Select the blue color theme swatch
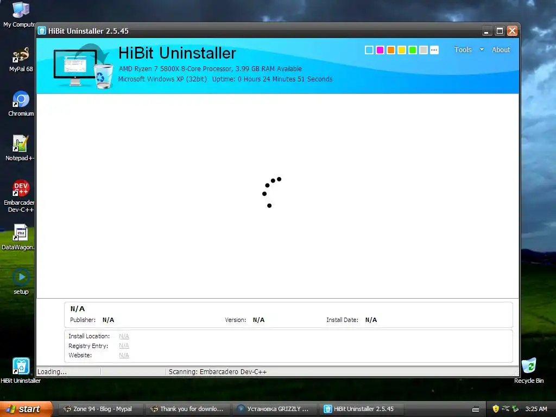The image size is (556, 417). 369,50
